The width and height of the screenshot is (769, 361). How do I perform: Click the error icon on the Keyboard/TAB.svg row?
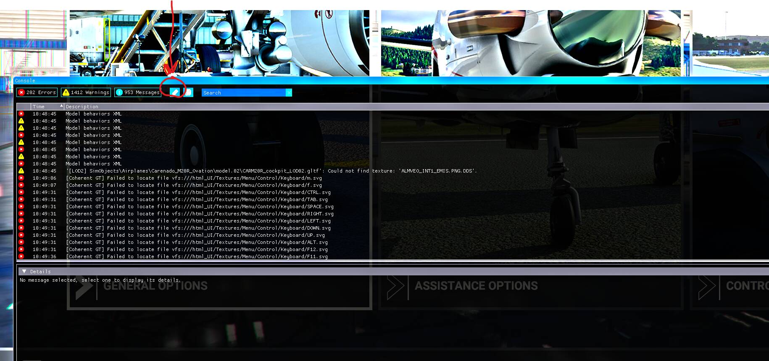coord(21,199)
